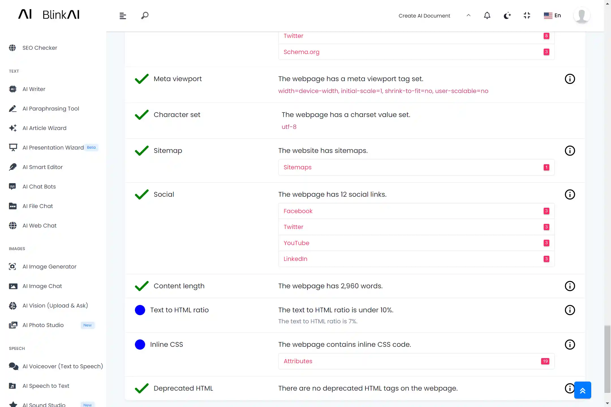The height and width of the screenshot is (407, 611).
Task: Open SEO Checker in sidebar
Action: point(40,48)
